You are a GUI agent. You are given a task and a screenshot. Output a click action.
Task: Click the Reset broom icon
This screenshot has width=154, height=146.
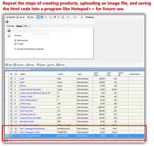coord(18,17)
